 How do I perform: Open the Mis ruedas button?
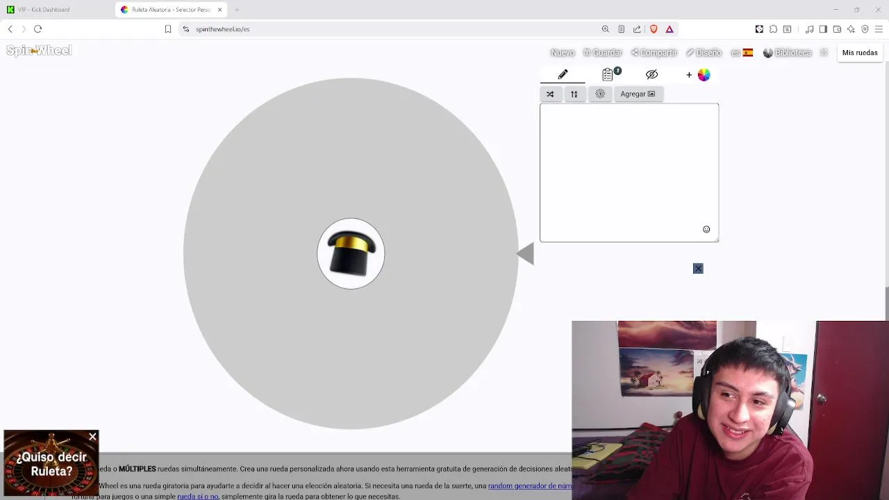pyautogui.click(x=860, y=53)
